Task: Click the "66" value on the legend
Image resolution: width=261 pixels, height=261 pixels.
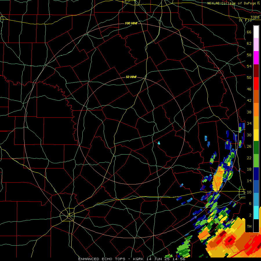Action: [x=249, y=32]
